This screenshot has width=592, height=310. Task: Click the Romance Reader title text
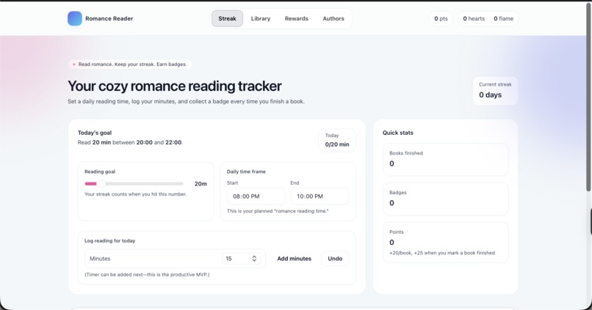[x=109, y=18]
